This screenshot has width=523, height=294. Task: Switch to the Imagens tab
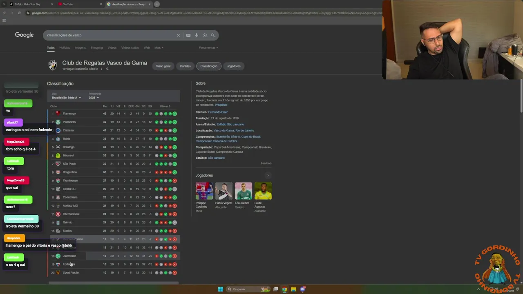click(x=80, y=48)
